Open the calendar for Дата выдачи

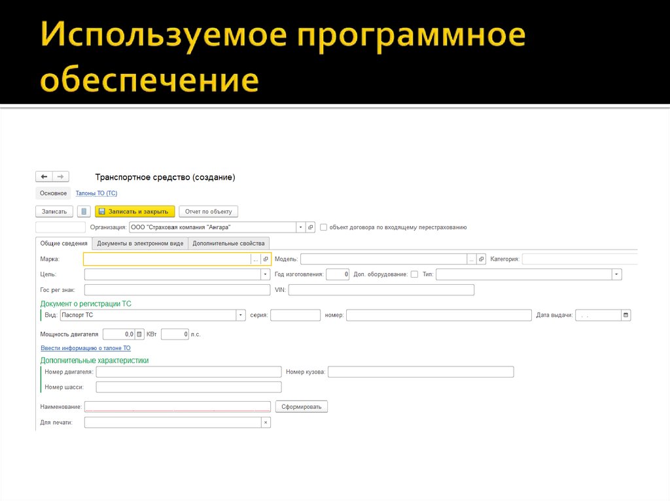tap(626, 314)
